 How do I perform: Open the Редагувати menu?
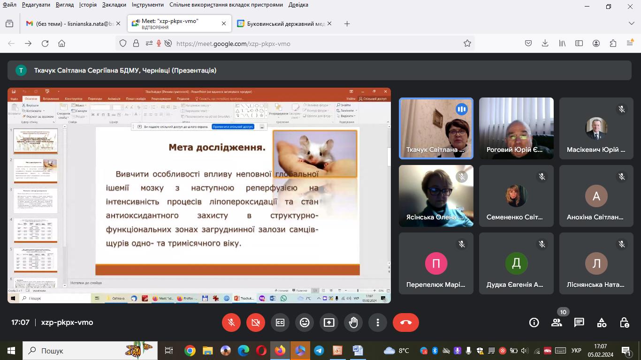pos(36,5)
